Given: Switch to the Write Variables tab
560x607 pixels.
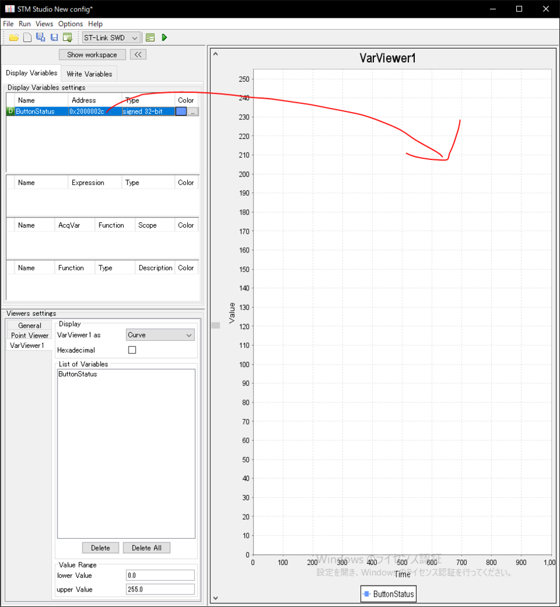Looking at the screenshot, I should tap(89, 74).
